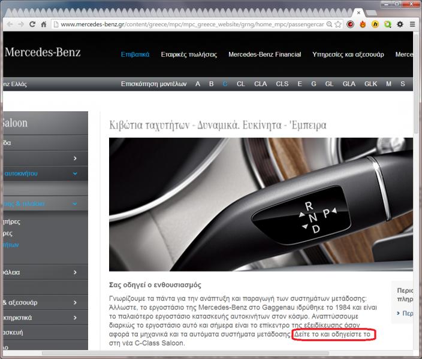
Task: Open the 'τήρες' sidebar sub-item
Action: (12, 222)
